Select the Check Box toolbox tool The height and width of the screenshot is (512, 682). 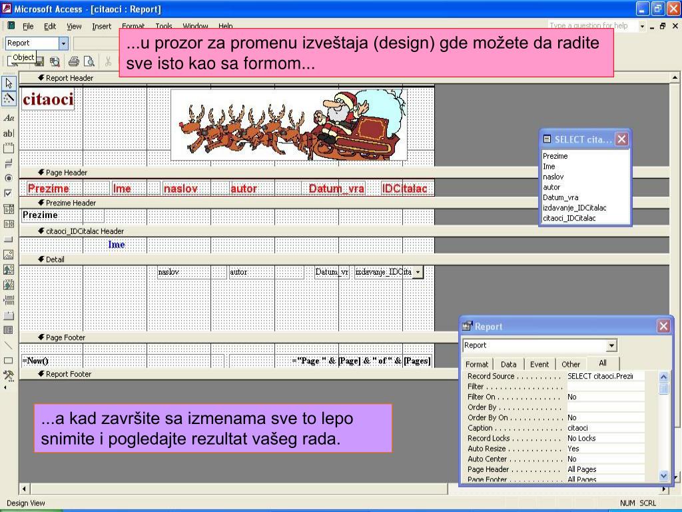point(9,193)
